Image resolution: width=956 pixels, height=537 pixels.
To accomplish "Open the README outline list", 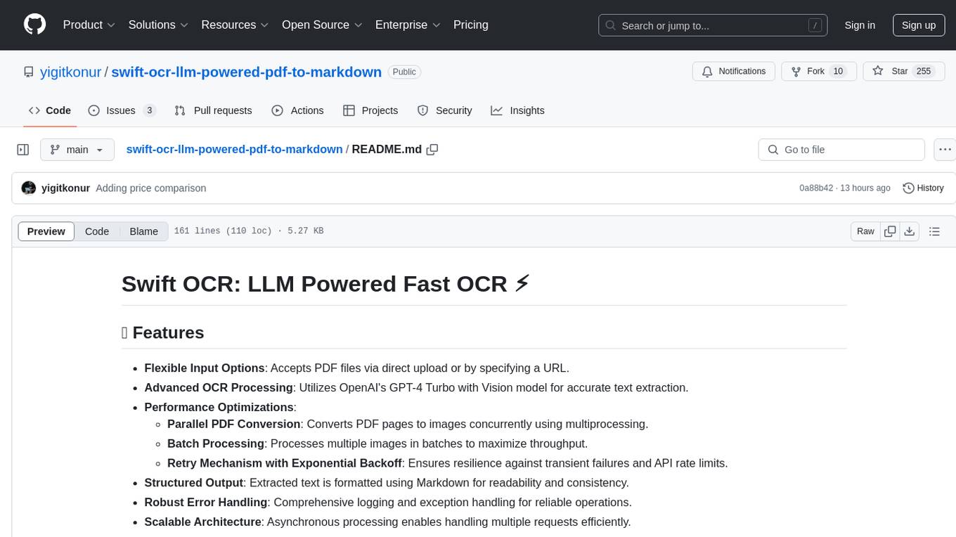I will coord(934,231).
